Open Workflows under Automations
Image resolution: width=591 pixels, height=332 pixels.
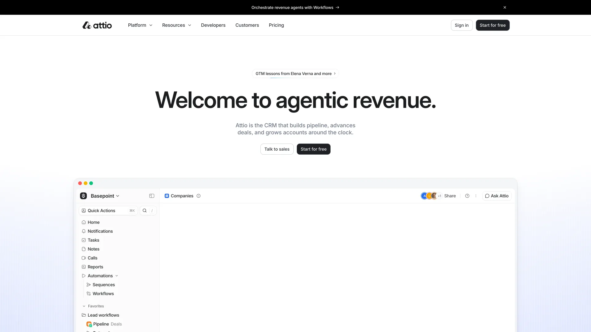[100, 294]
